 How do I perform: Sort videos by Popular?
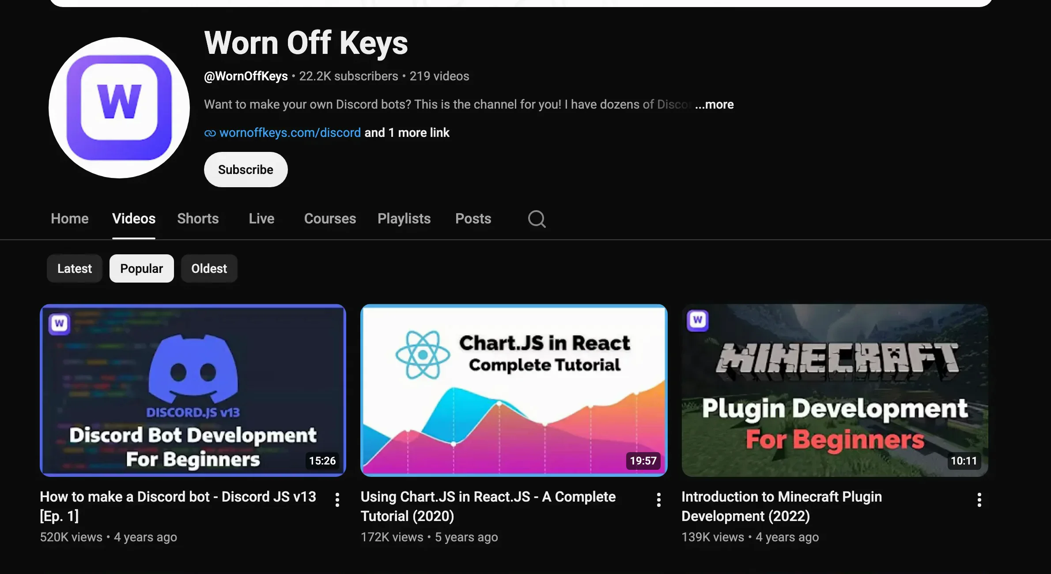[x=142, y=268]
